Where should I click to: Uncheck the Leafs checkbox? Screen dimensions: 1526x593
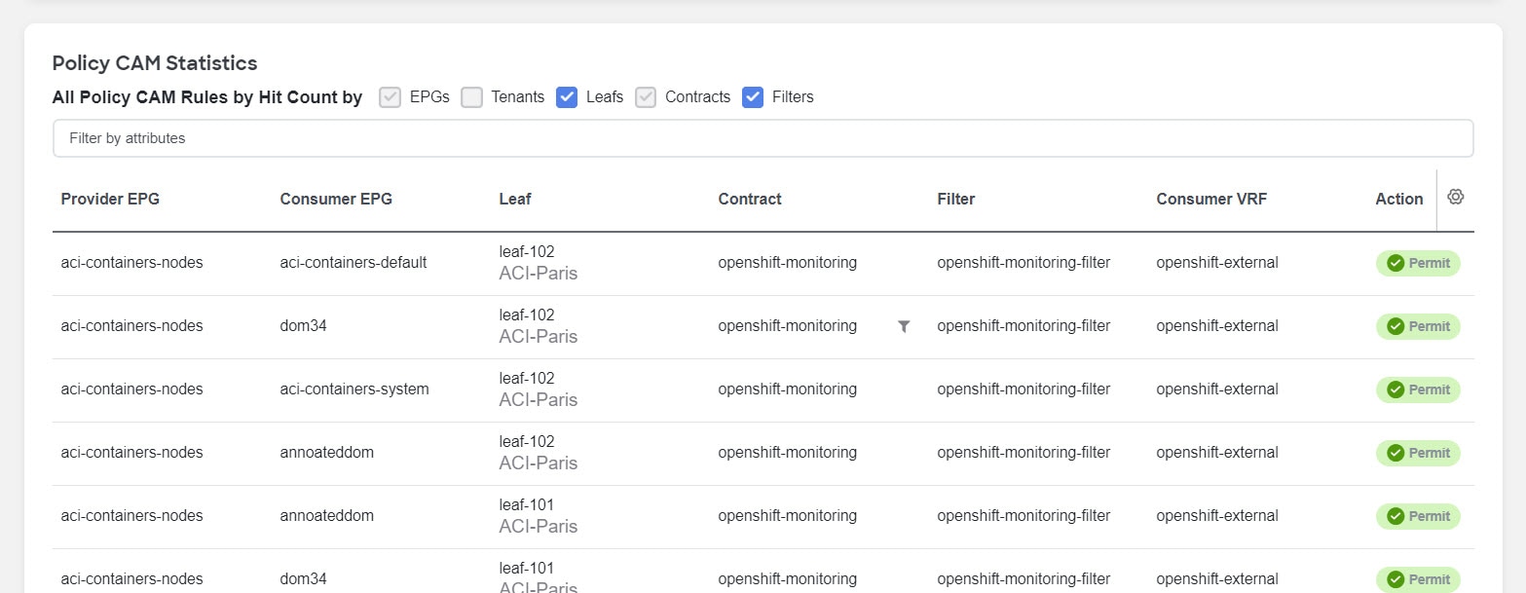click(567, 97)
